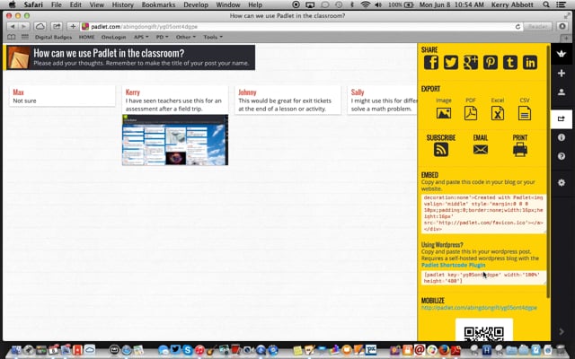
Task: Open the account profile sidebar icon
Action: click(562, 92)
